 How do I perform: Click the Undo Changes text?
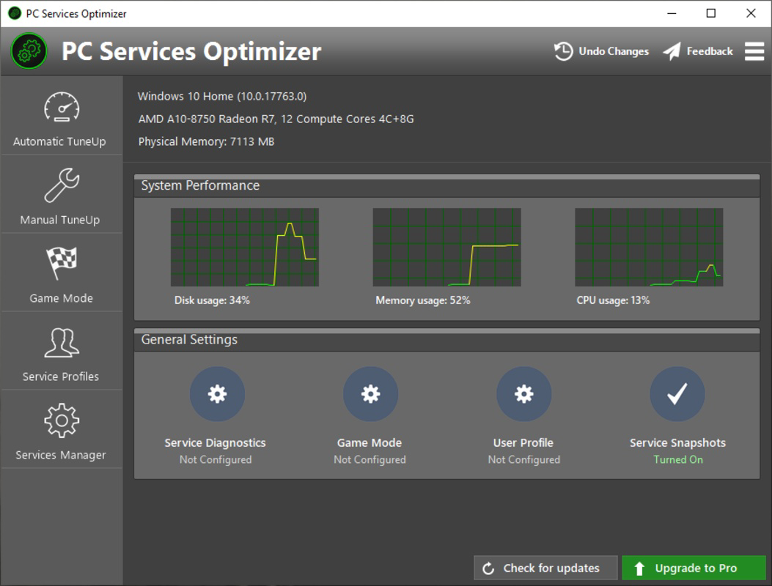click(614, 51)
